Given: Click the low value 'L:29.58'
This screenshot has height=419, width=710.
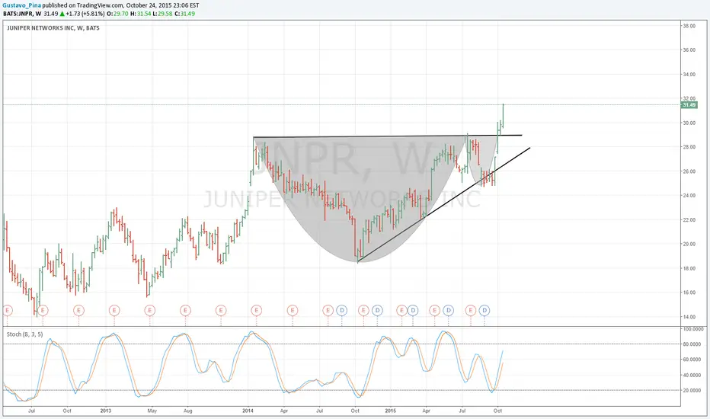Looking at the screenshot, I should pos(162,14).
